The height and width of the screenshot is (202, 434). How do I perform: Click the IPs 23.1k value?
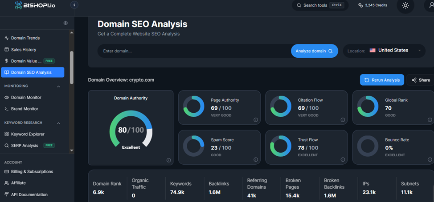(x=369, y=192)
